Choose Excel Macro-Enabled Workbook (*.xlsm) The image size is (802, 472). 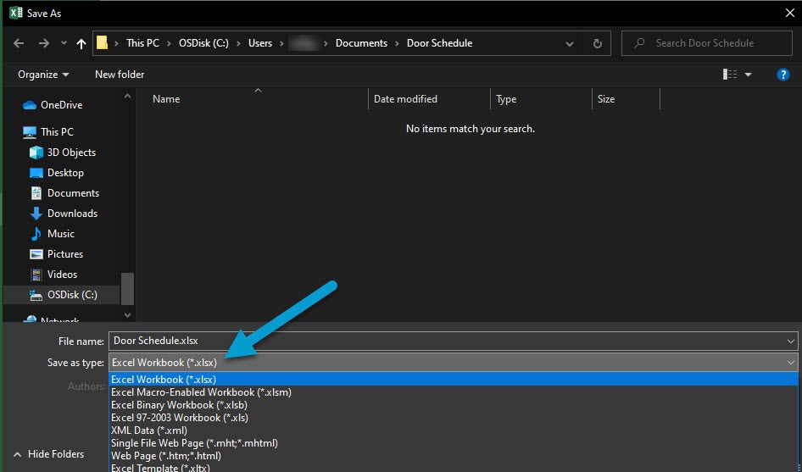pyautogui.click(x=454, y=392)
